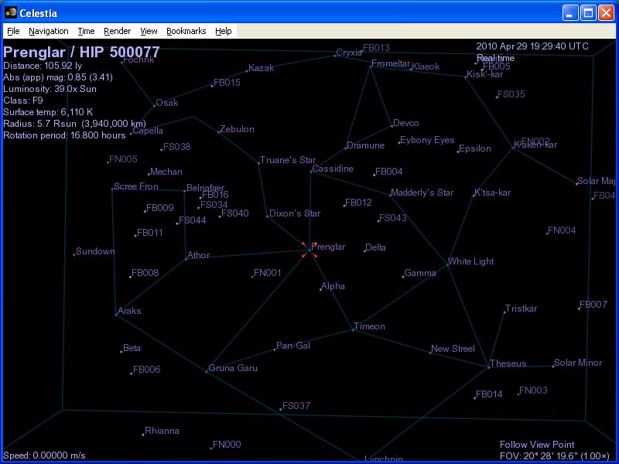This screenshot has width=619, height=464.
Task: Click the Delta star label
Action: click(x=375, y=247)
